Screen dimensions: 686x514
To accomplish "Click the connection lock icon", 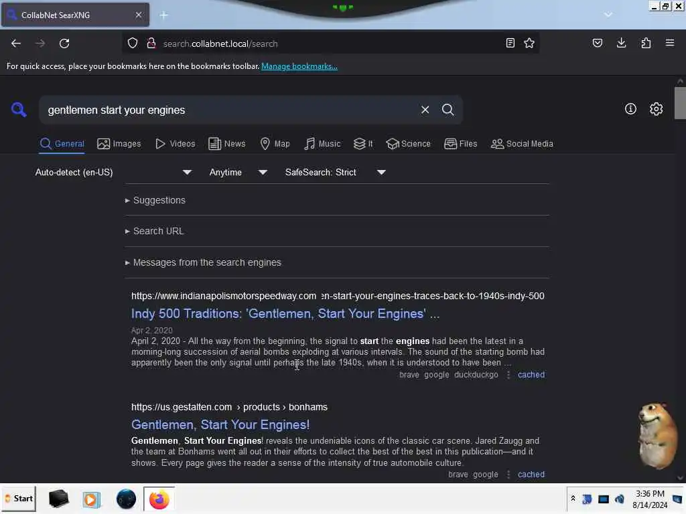I will pos(151,44).
